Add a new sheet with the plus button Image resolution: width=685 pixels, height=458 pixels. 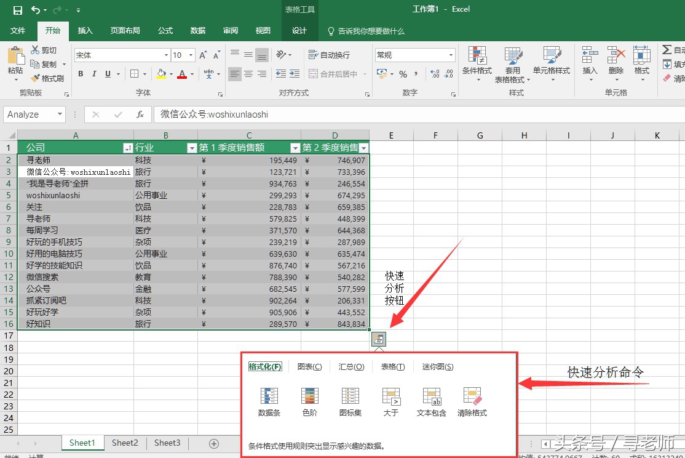coord(214,443)
